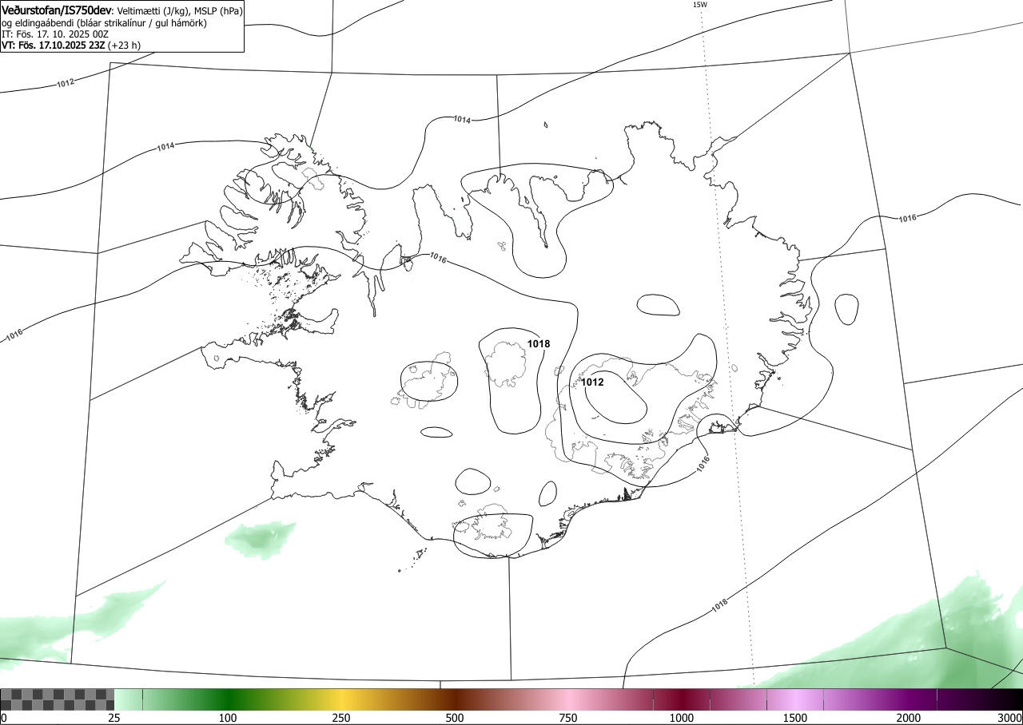This screenshot has width=1023, height=725.
Task: Click the '0' value on the color scale
Action: tap(3, 718)
